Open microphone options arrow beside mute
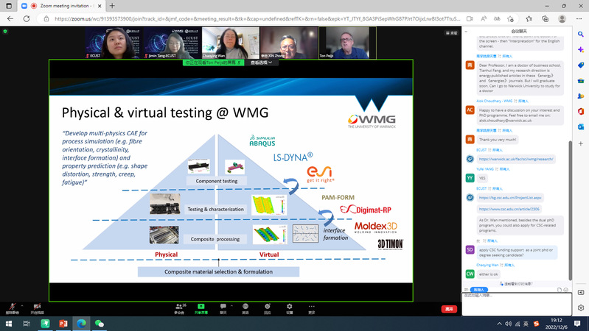Image resolution: width=589 pixels, height=331 pixels. (x=22, y=306)
